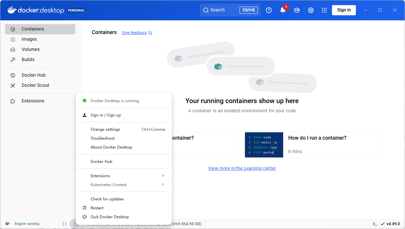Click the three-dot engine menu button

(74, 224)
